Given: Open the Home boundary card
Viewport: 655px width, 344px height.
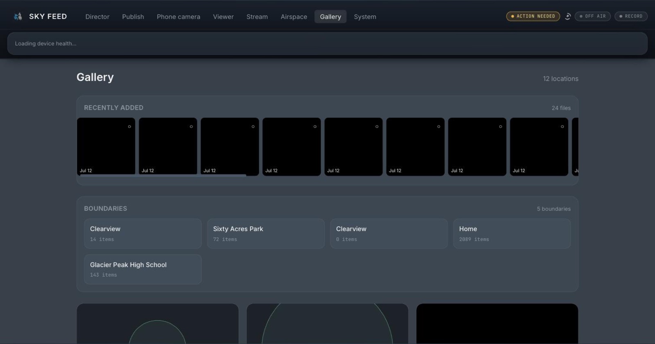Looking at the screenshot, I should tap(512, 234).
